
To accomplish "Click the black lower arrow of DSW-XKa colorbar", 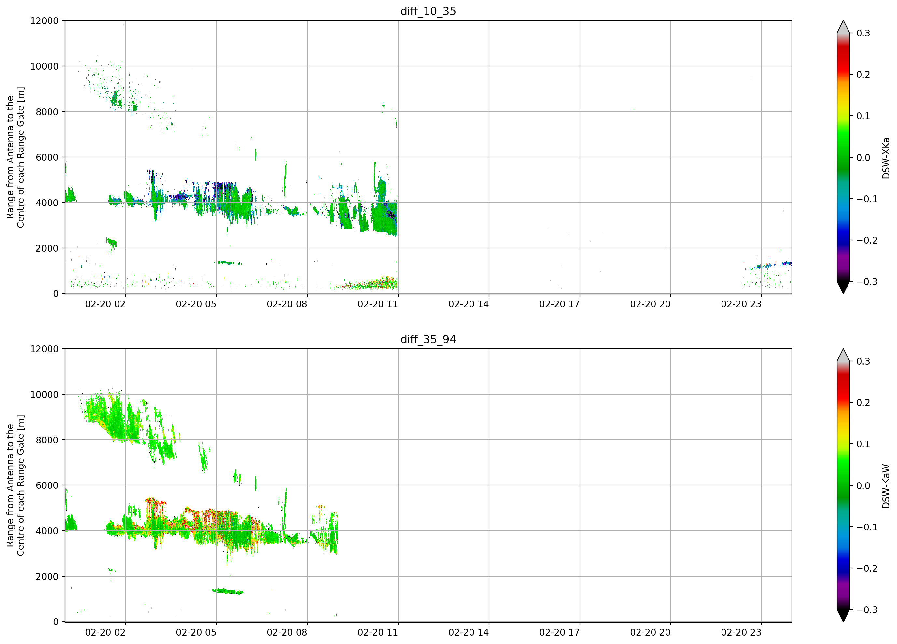I will click(843, 287).
